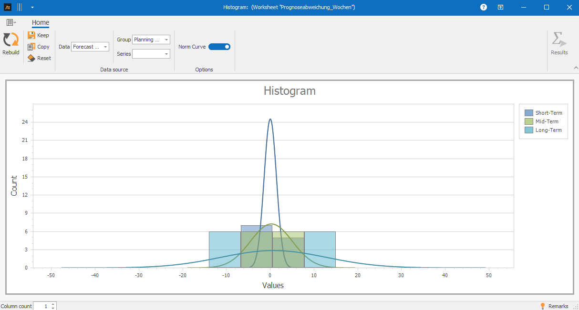Open the application menu icon left of Home
579x310 pixels.
pyautogui.click(x=11, y=22)
